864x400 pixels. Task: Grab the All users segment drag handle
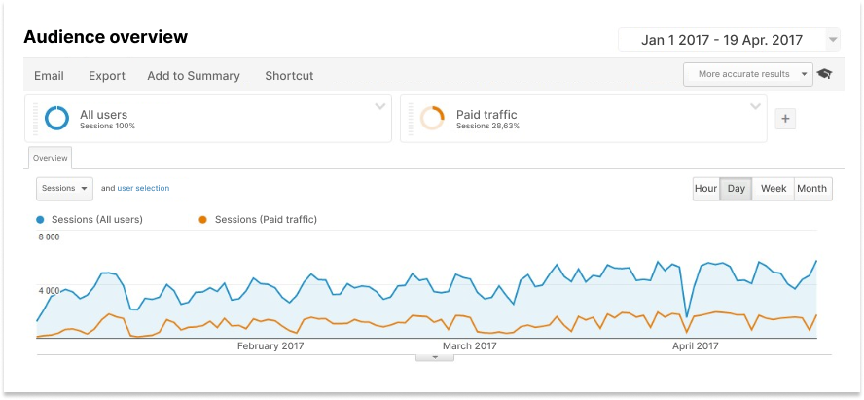click(36, 119)
